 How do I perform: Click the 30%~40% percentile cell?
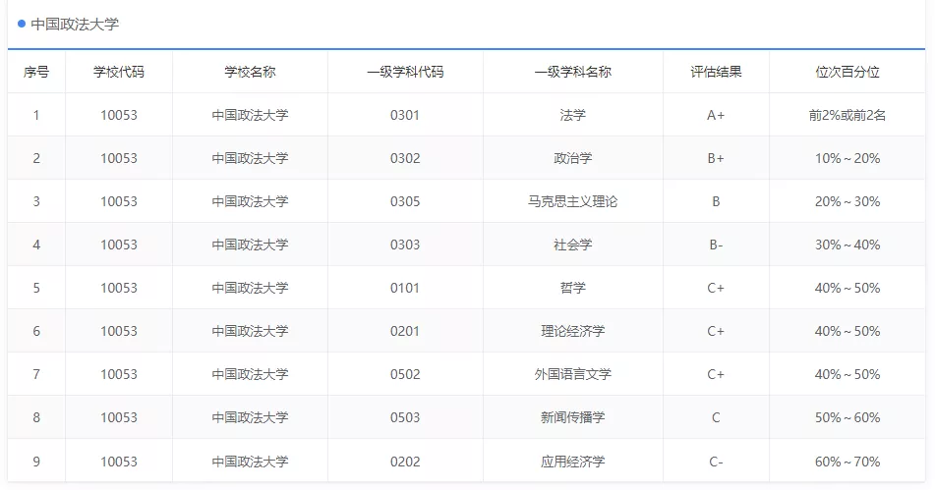(x=847, y=245)
